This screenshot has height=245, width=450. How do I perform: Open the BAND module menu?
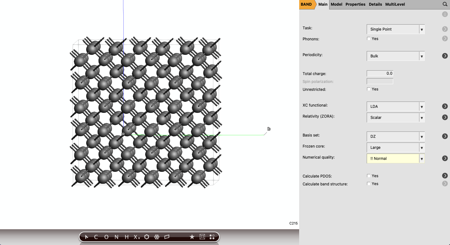coord(305,4)
